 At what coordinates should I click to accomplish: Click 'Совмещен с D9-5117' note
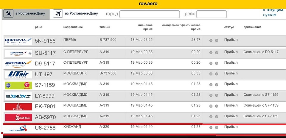(x=261, y=52)
